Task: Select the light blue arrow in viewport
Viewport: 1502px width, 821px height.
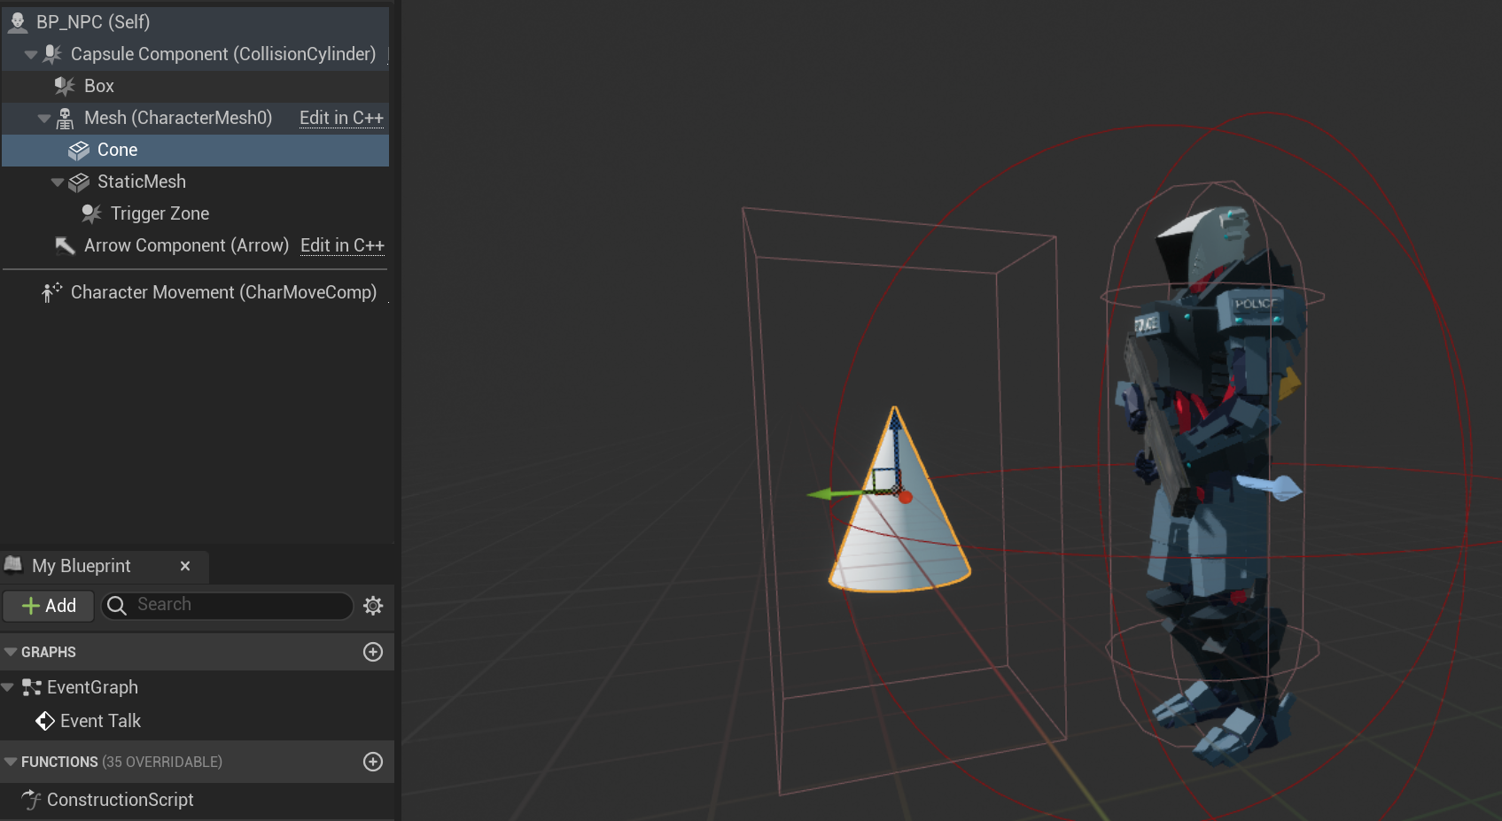Action: pos(1270,487)
